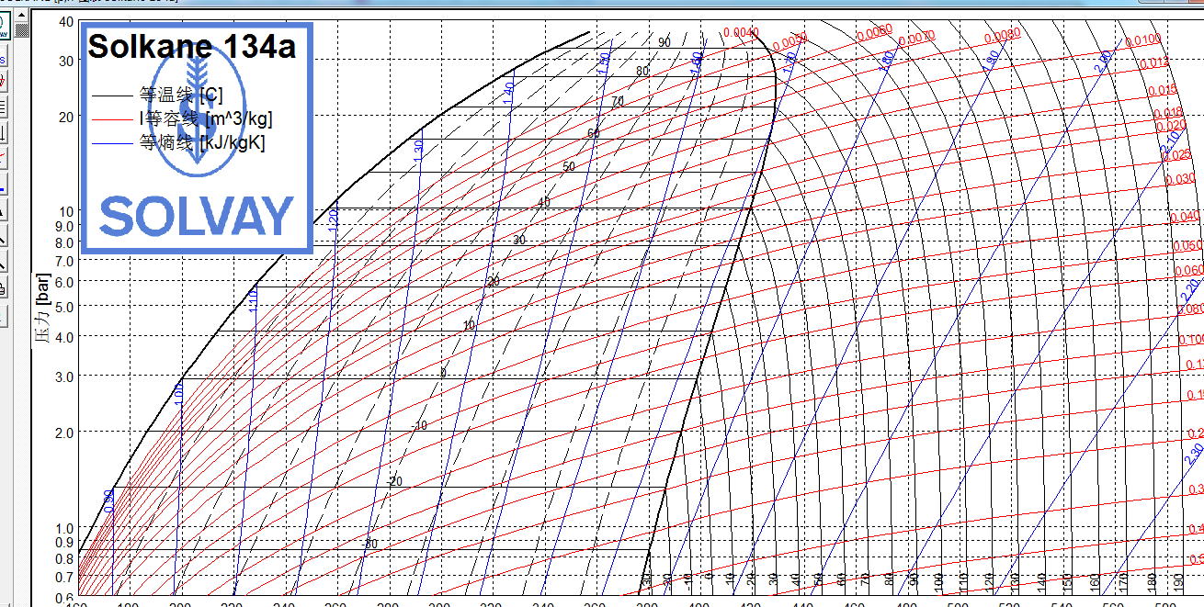The image size is (1204, 607).
Task: Click the blue 1.30 isentrope label
Action: tap(419, 152)
